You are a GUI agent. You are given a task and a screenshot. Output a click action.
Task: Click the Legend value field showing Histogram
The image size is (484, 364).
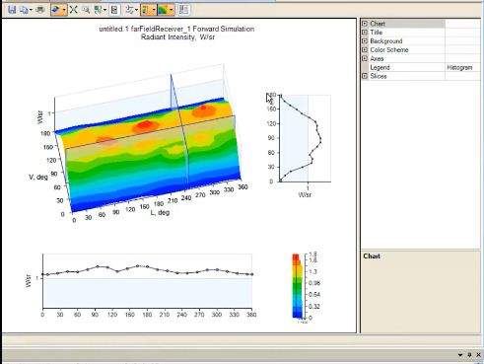click(462, 67)
